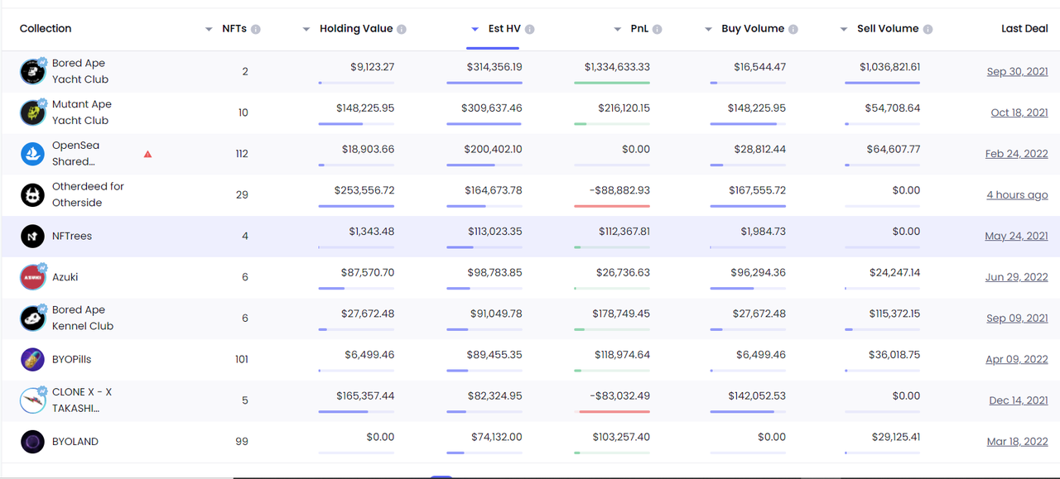Click the -$83,032.49 PnL value
Image resolution: width=1060 pixels, height=479 pixels.
pos(620,396)
